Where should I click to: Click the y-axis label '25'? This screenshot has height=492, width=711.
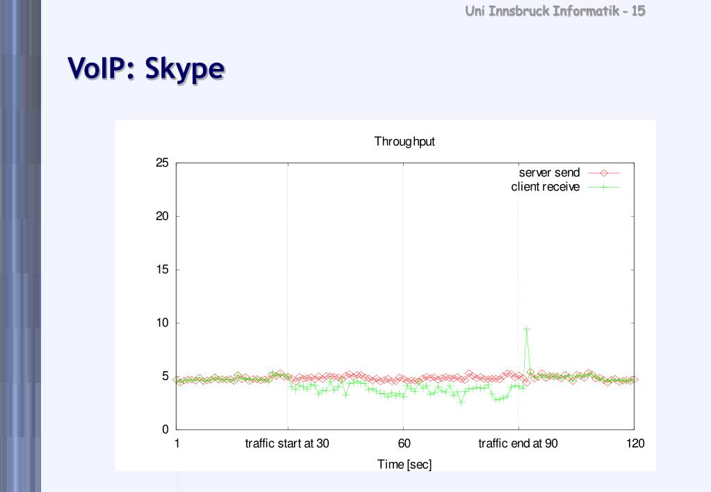[162, 163]
